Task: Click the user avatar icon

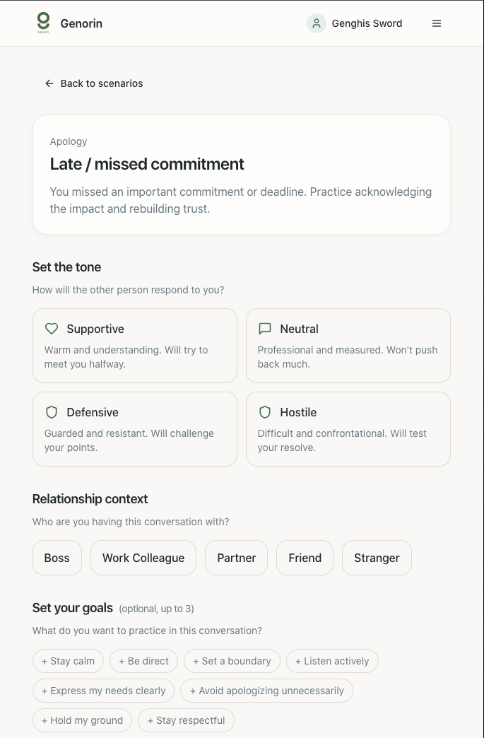Action: pos(316,23)
